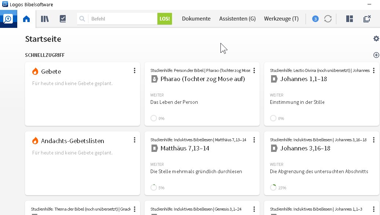Click the 15% progress indicator
Screen dimensions: 380x215
(x=278, y=187)
